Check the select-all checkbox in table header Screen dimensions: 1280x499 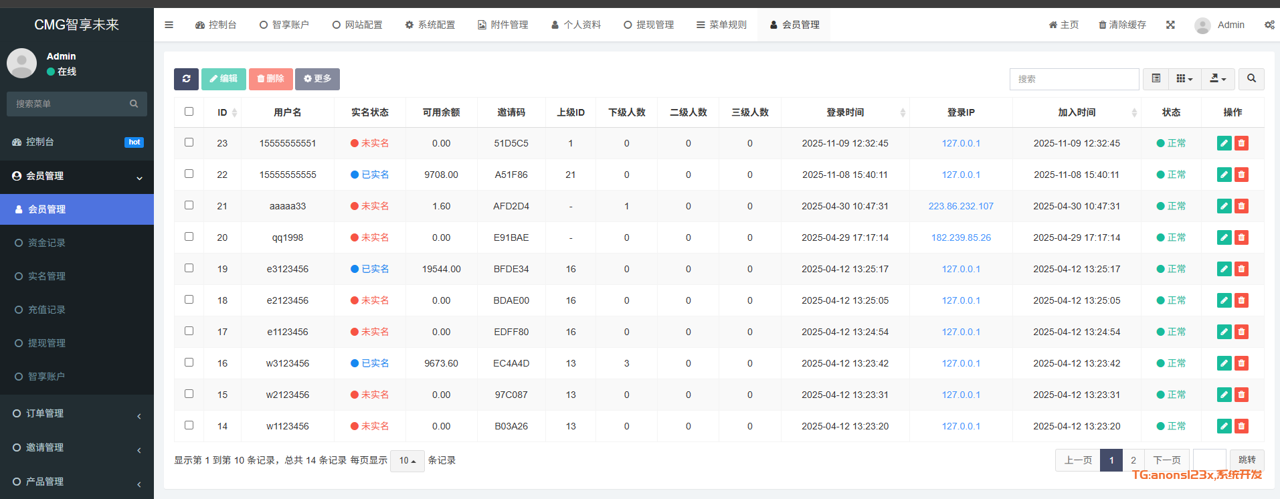pyautogui.click(x=189, y=112)
